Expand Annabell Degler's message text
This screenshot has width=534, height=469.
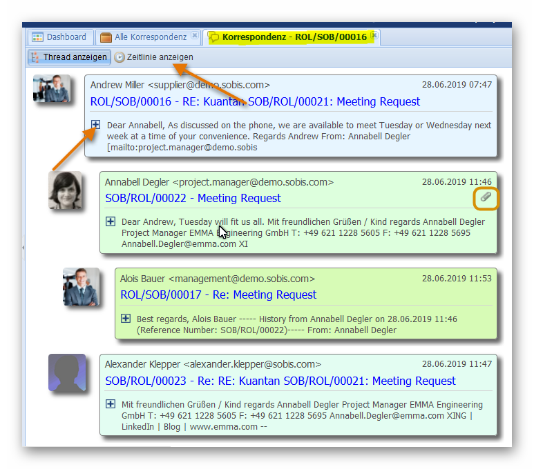pyautogui.click(x=111, y=221)
